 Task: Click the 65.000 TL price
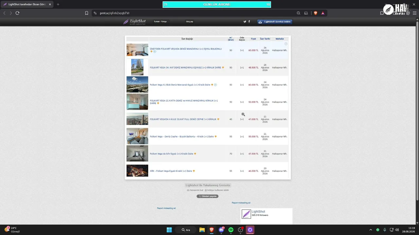253,50
